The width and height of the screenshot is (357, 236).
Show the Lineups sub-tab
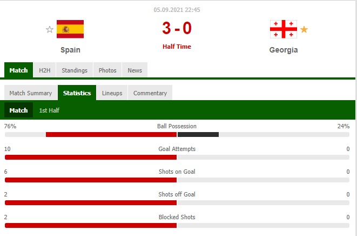point(112,93)
